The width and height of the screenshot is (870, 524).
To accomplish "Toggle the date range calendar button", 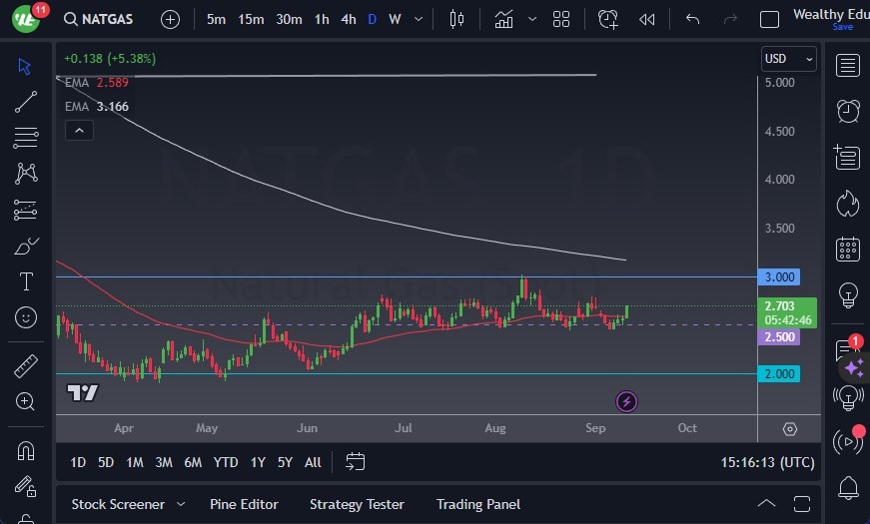I will (x=355, y=461).
